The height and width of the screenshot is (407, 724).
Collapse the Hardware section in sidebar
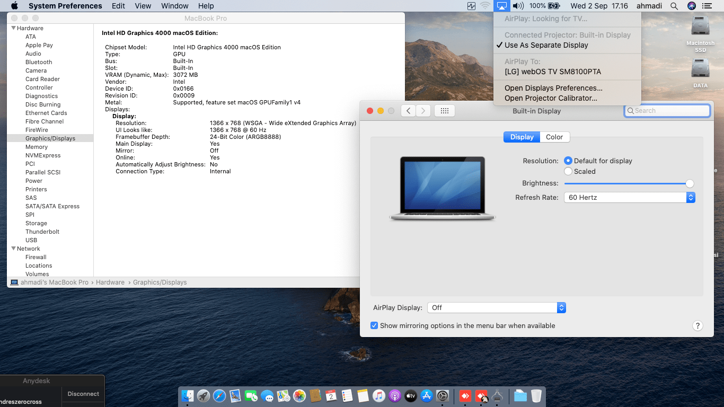pos(14,28)
